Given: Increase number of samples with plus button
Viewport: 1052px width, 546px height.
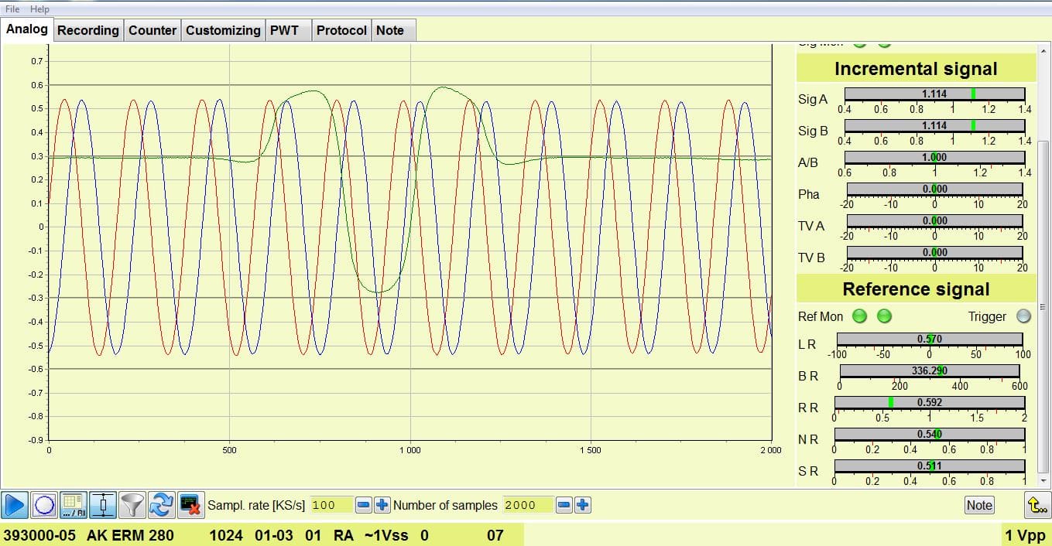Looking at the screenshot, I should [583, 505].
